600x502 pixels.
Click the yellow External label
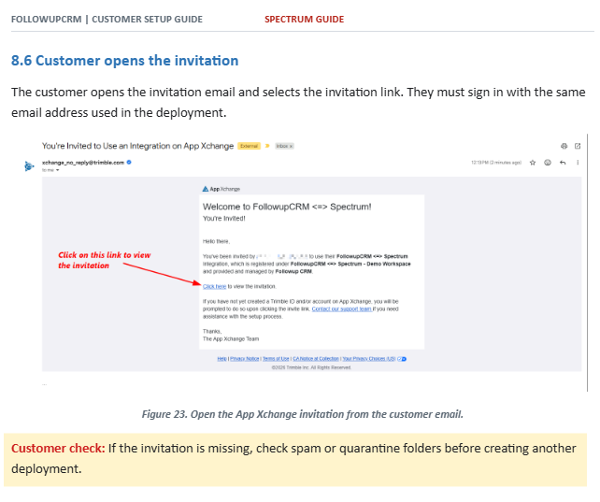[250, 146]
